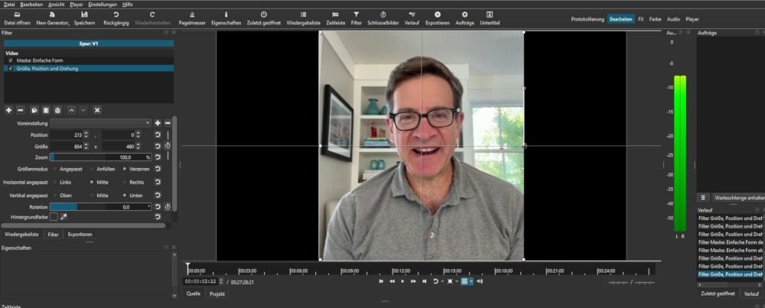
Task: Click the Exportieren toolbar icon
Action: 437,18
